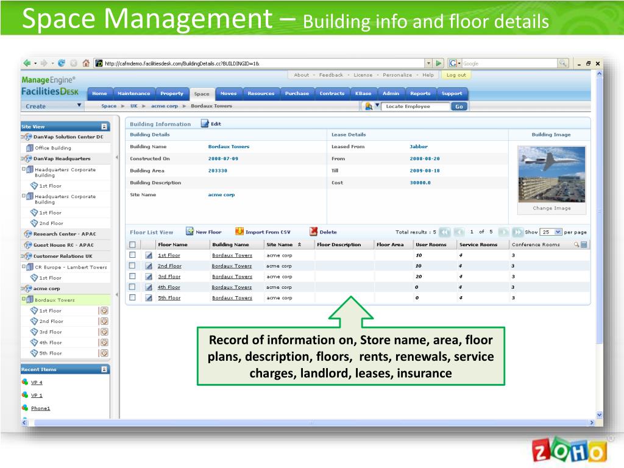Click the green go arrow beside address bar
The width and height of the screenshot is (624, 468).
pyautogui.click(x=439, y=63)
